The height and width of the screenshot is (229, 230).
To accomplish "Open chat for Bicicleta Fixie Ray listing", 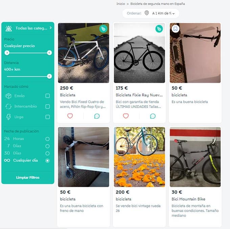I will click(153, 116).
